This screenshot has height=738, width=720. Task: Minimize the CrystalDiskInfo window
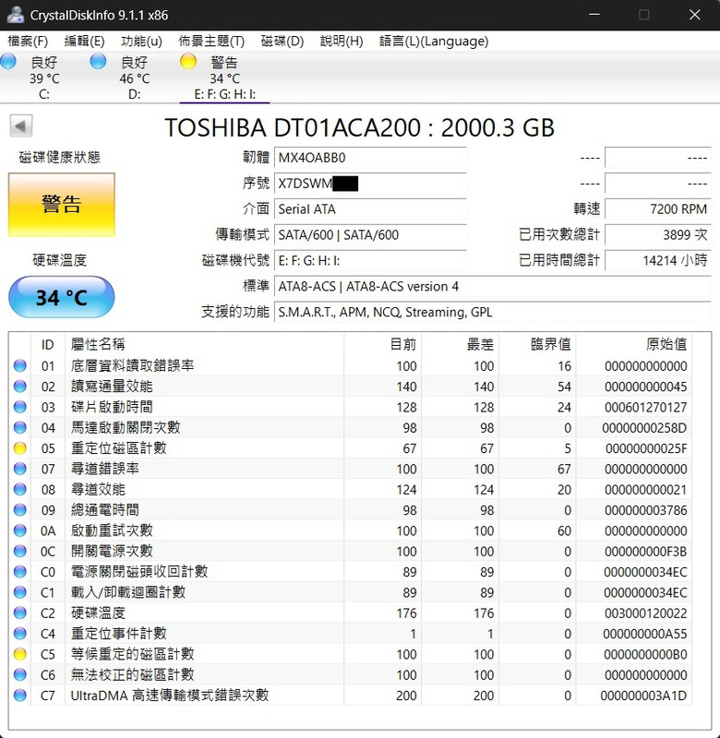tap(594, 15)
